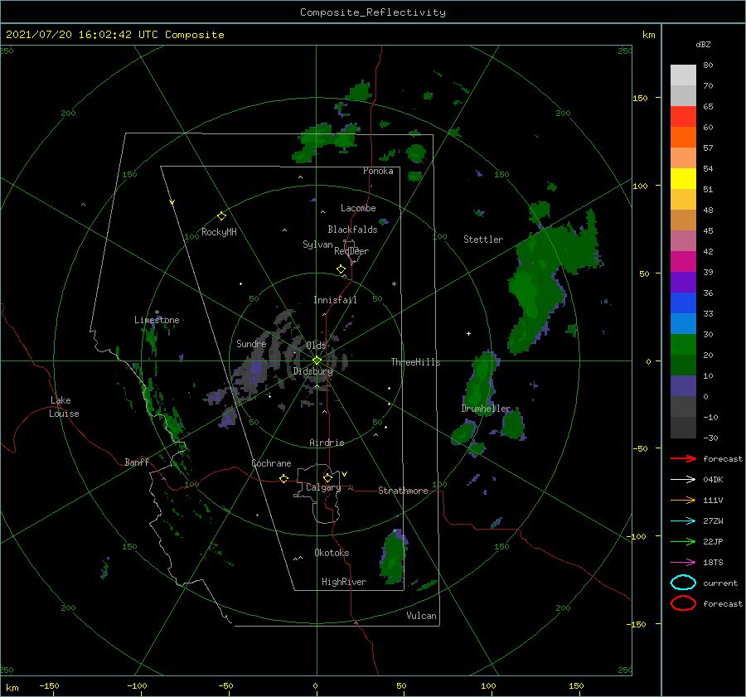746x697 pixels.
Task: Click the Sundre label
Action: 251,343
